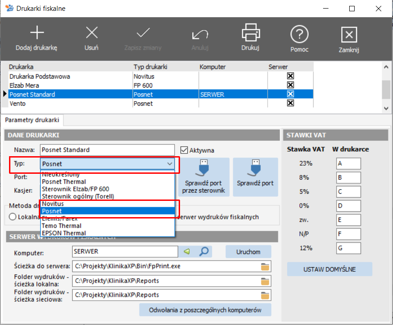This screenshot has height=325, width=393.
Task: Click the Ścieżka do serwera path field
Action: [x=166, y=266]
